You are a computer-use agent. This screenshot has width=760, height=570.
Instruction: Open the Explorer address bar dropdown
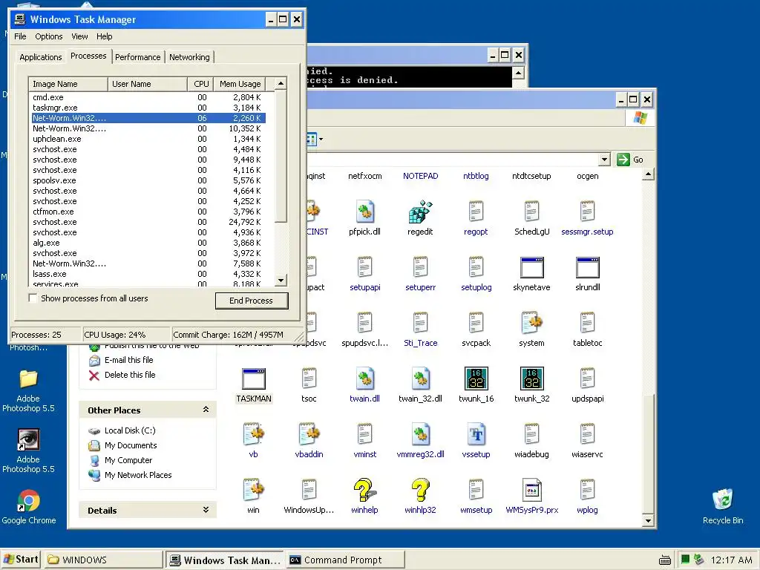coord(604,160)
